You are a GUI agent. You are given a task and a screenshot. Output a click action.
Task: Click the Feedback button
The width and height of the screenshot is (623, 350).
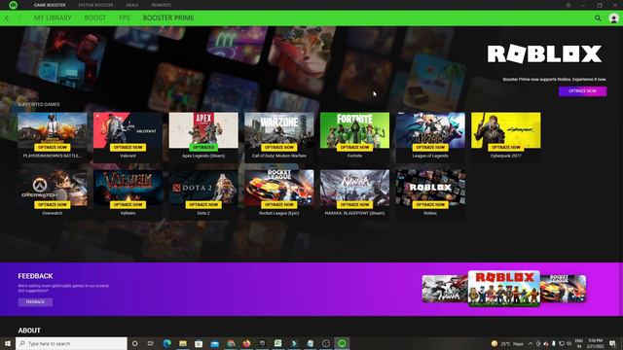(x=35, y=302)
